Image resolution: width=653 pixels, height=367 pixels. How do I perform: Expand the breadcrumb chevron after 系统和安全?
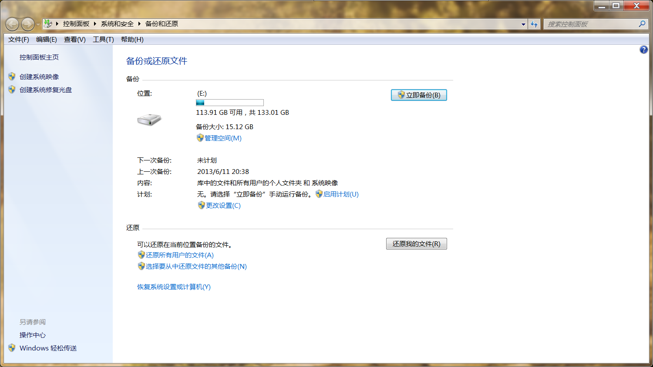[139, 23]
